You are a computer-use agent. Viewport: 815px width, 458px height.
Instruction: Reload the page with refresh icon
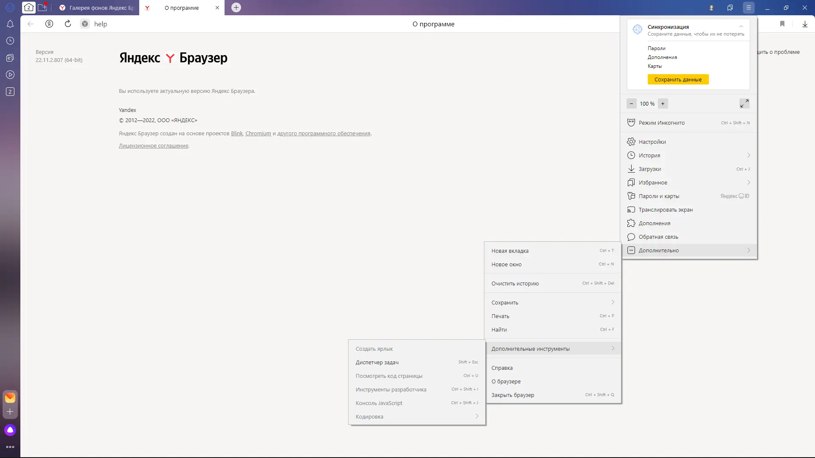(68, 24)
